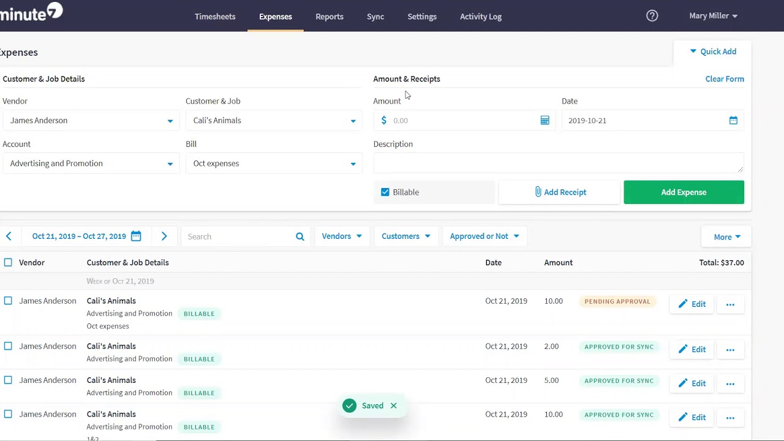Open the date picker calendar icon

click(733, 121)
